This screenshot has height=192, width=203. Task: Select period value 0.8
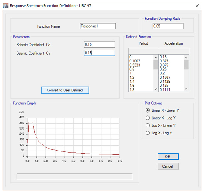[132, 69]
